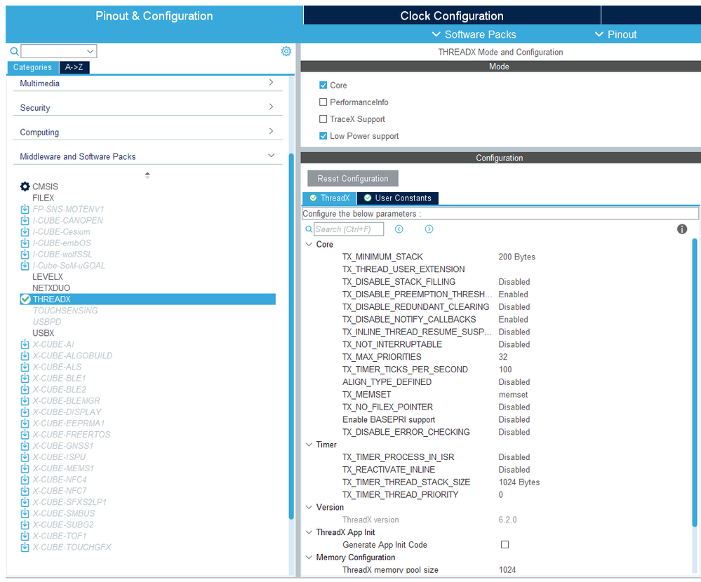Select FILEX middleware
Screen dimensions: 701x582
pos(44,198)
